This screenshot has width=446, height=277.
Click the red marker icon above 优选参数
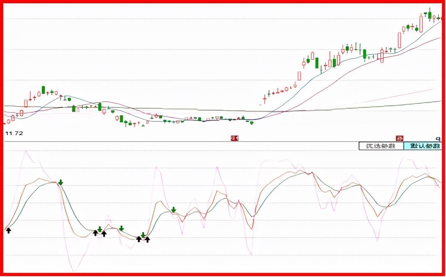point(400,138)
